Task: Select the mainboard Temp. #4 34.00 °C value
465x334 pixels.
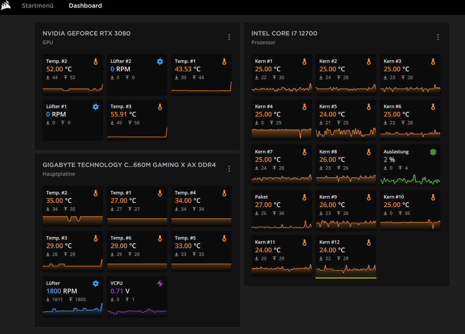Action: (188, 201)
